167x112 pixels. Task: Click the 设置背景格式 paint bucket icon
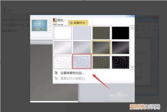tap(56, 73)
